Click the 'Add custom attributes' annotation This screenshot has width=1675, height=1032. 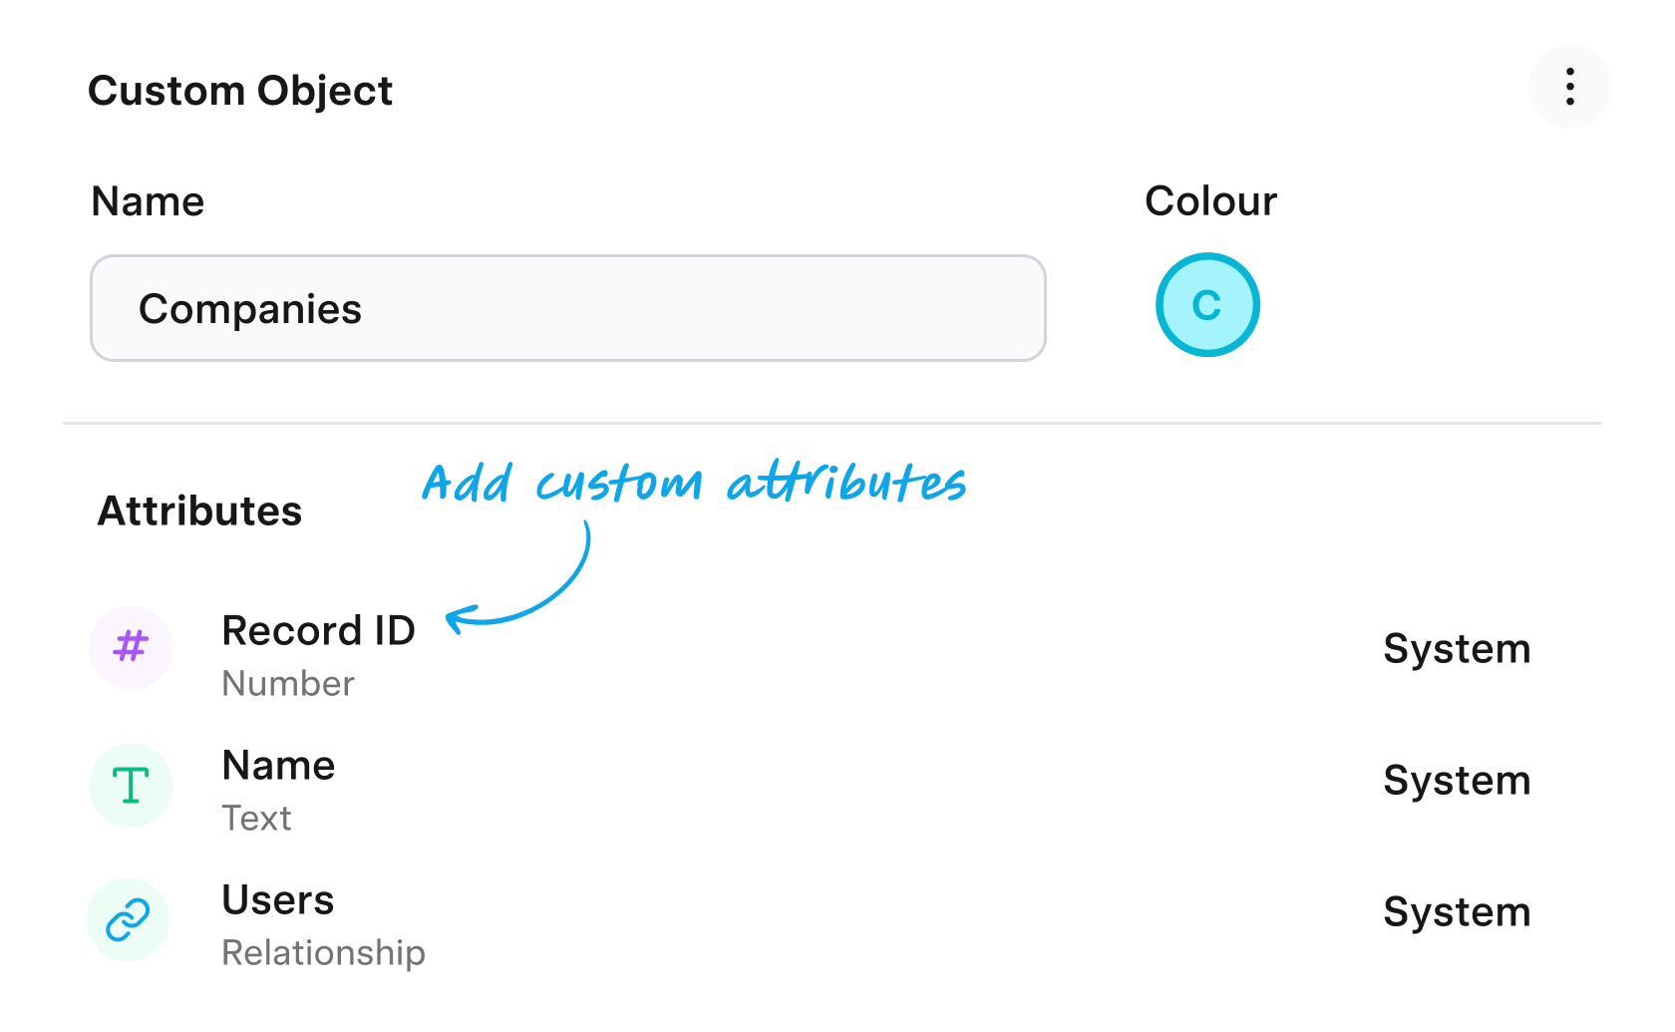(694, 484)
